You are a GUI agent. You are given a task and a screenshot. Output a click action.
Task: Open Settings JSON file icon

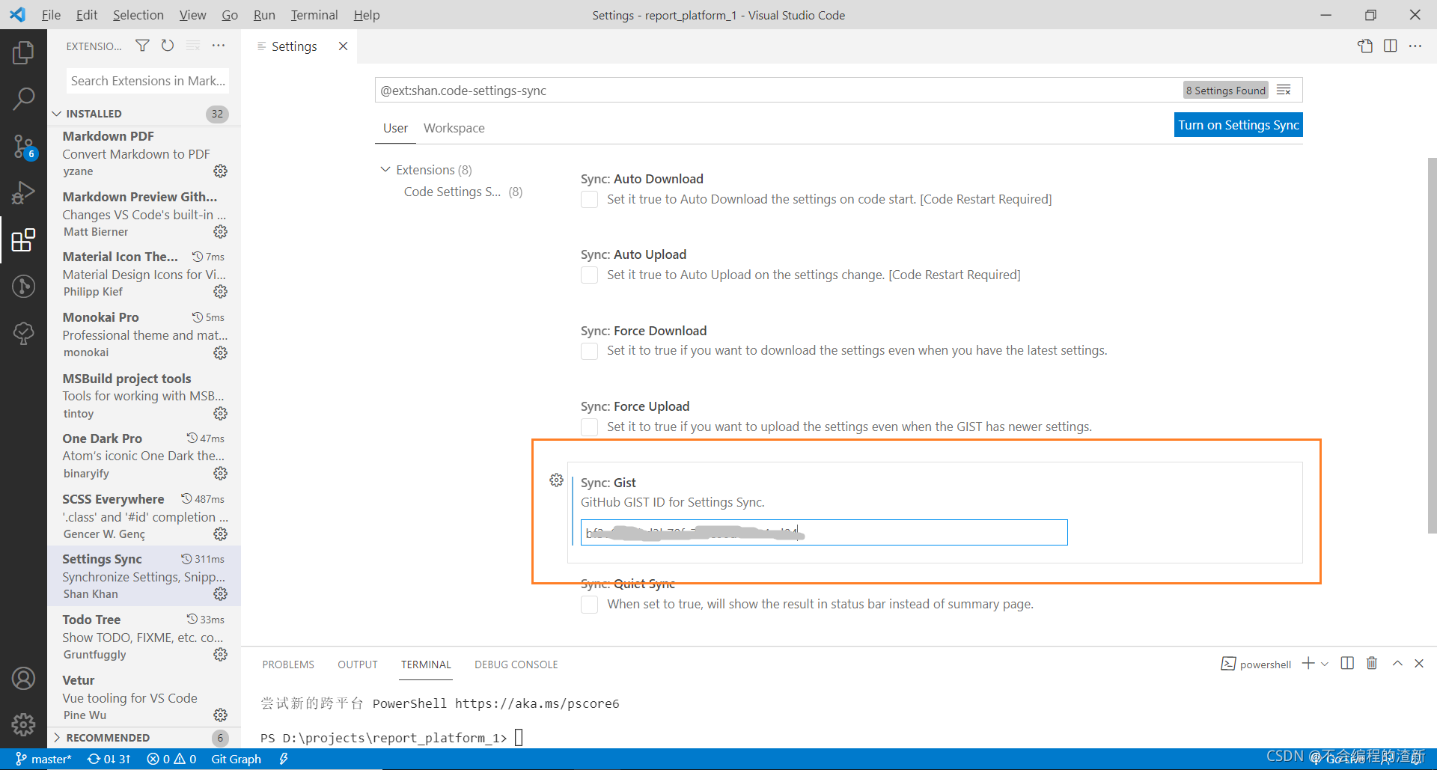coord(1365,46)
